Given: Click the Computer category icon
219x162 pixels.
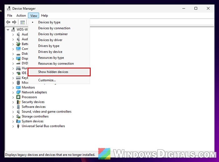Looking at the screenshot, I should 18,49.
